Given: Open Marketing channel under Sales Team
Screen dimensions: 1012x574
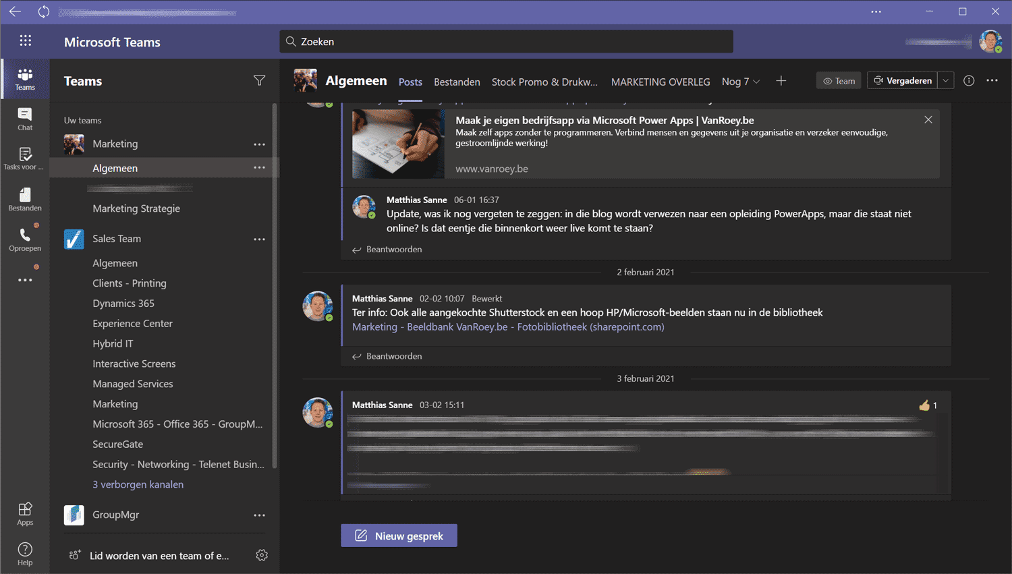Looking at the screenshot, I should point(115,404).
